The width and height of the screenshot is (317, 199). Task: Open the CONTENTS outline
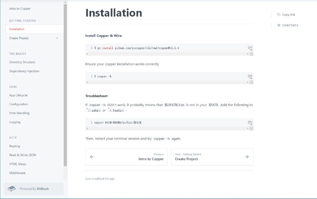coord(290,25)
